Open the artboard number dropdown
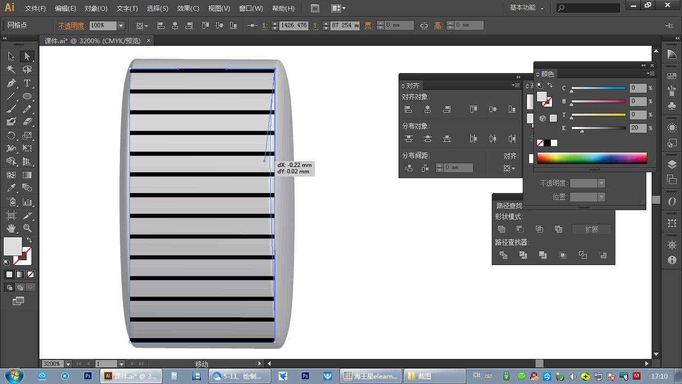The height and width of the screenshot is (384, 682). click(x=121, y=364)
